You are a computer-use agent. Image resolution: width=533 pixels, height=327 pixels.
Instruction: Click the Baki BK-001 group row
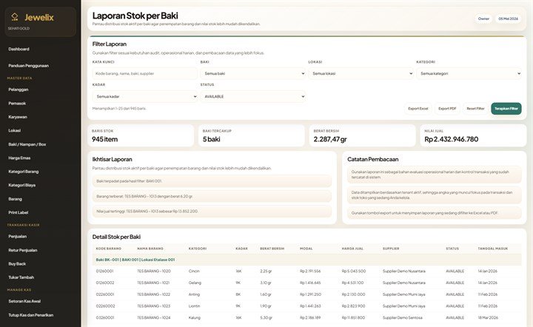pos(306,260)
